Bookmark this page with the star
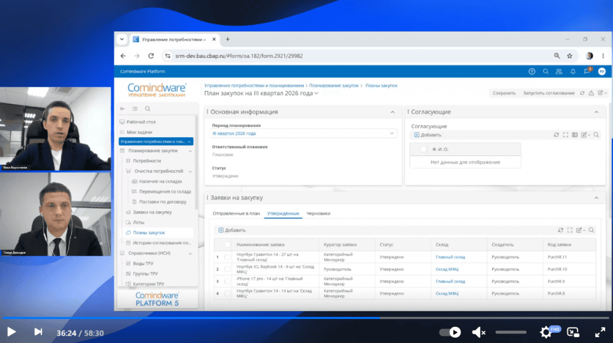This screenshot has height=343, width=613. tap(570, 56)
